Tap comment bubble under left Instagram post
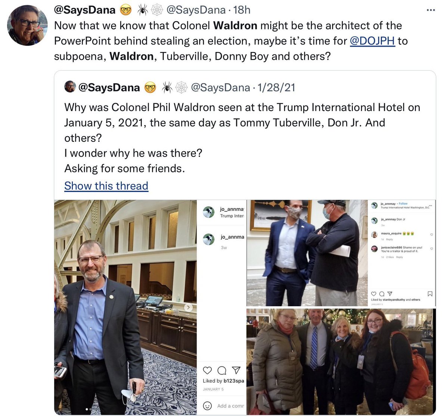The width and height of the screenshot is (448, 417). [x=222, y=370]
